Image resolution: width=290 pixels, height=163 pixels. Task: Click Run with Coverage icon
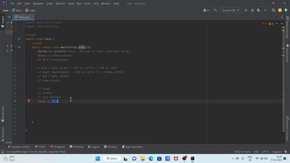tap(259, 10)
